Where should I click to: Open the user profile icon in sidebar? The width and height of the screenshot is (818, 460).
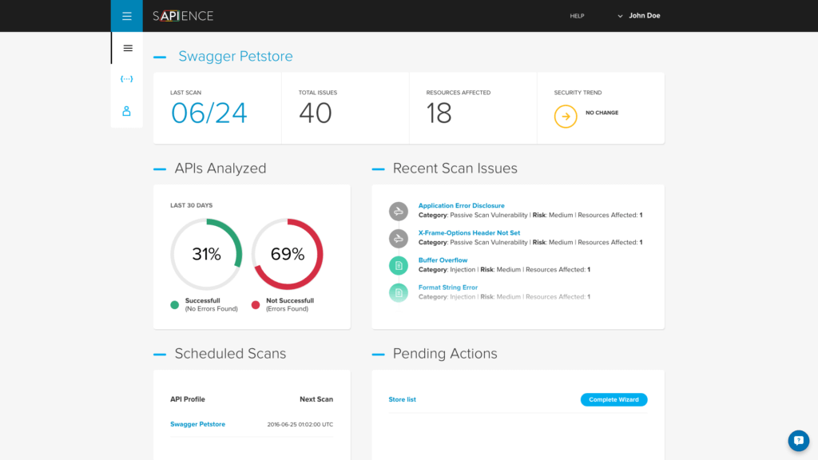[x=126, y=111]
